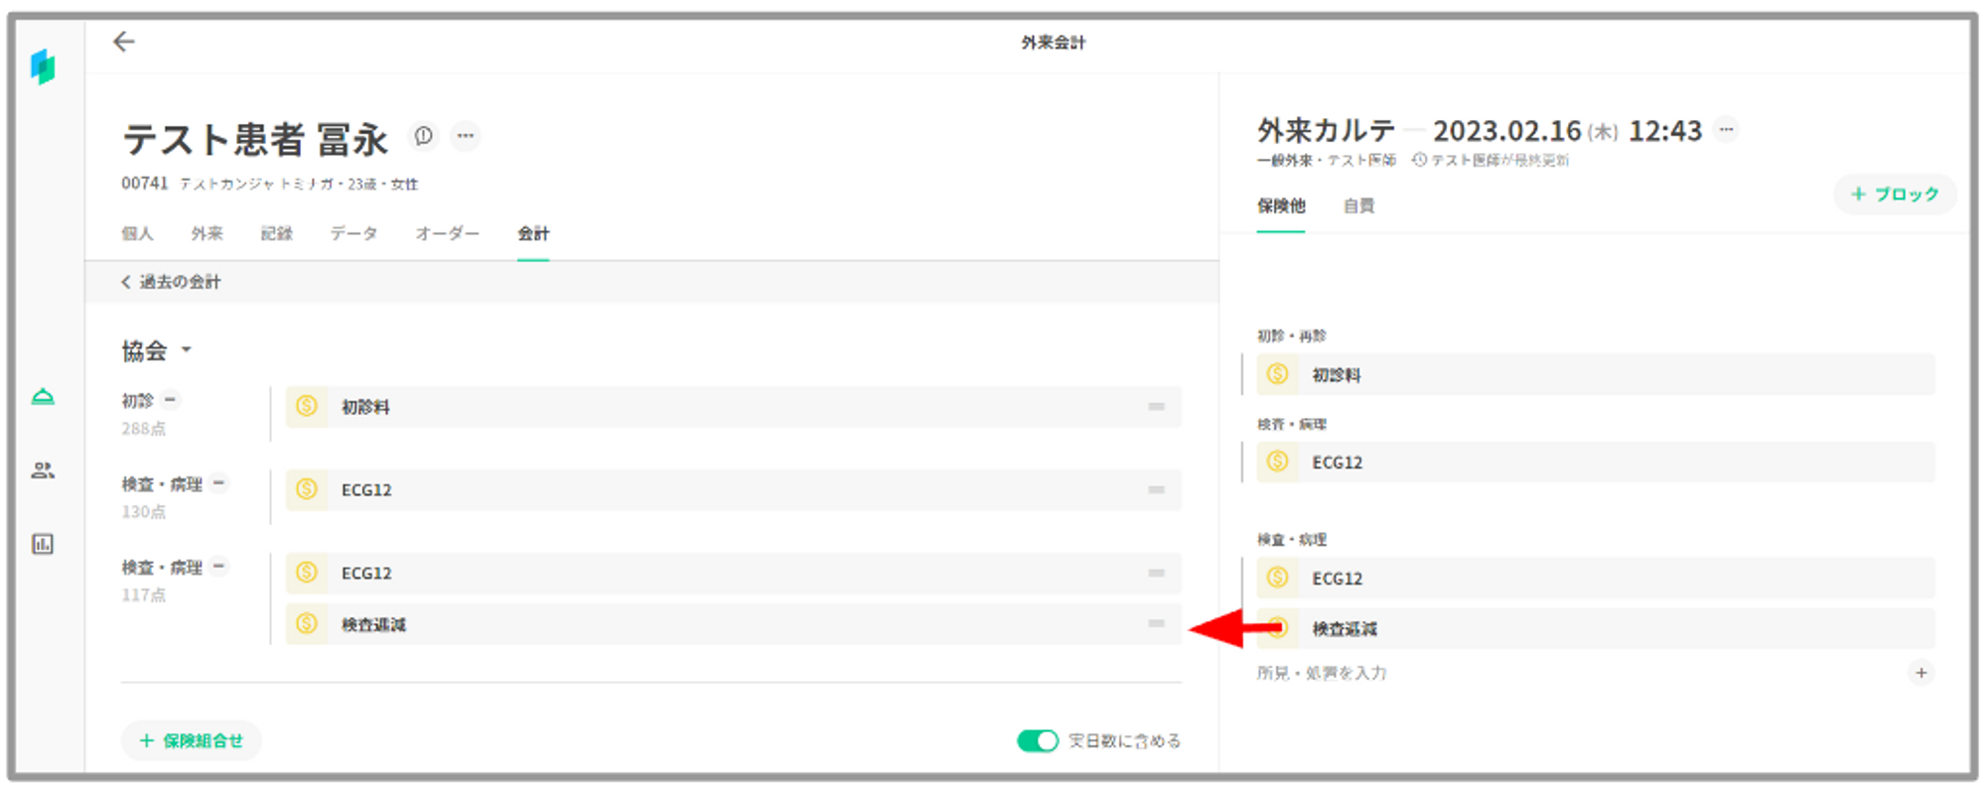Click the handle icon on the ECG12 row beside 117点
This screenshot has height=789, width=1986.
[x=1156, y=574]
